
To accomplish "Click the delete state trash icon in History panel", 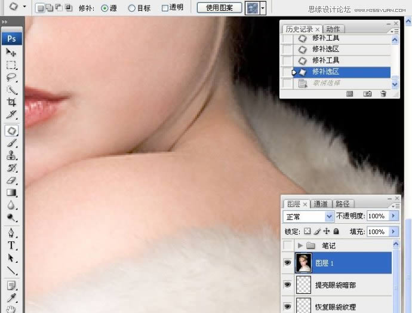I will pos(383,94).
